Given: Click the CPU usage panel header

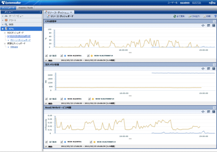Looking at the screenshot, I should 130,21.
